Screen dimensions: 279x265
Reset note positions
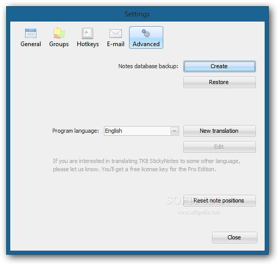[x=220, y=200]
